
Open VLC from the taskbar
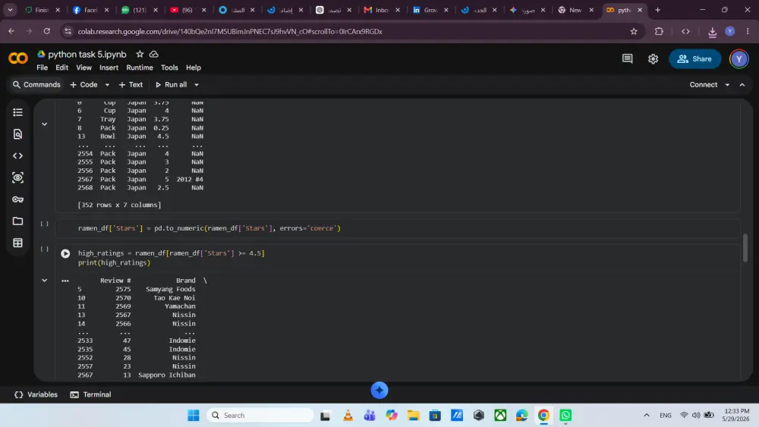(348, 415)
